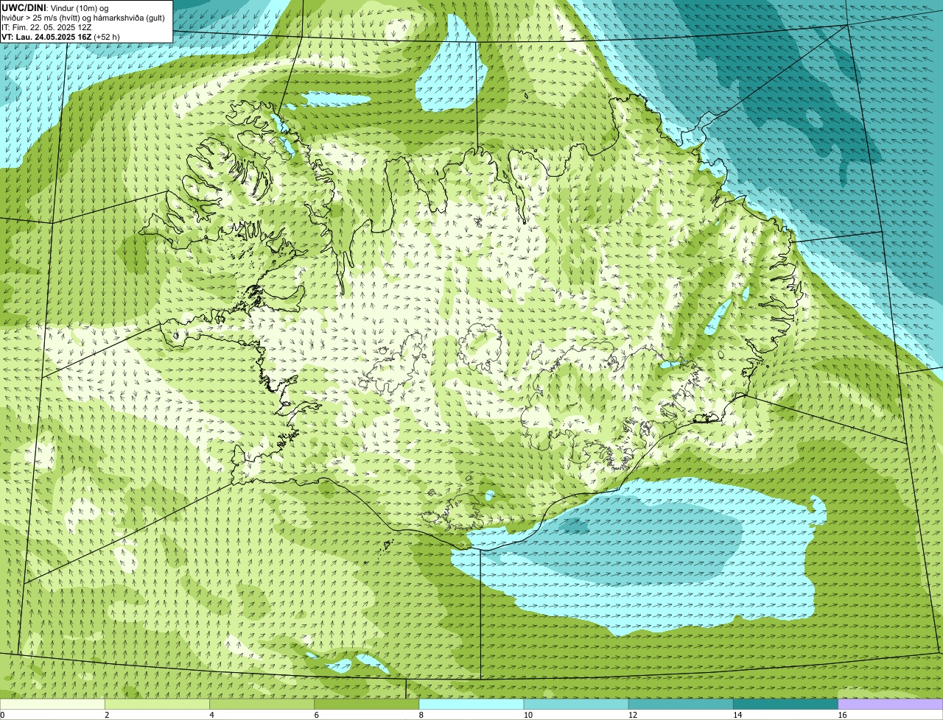The image size is (943, 720).
Task: Click the legend scale label '10'
Action: coord(528,715)
